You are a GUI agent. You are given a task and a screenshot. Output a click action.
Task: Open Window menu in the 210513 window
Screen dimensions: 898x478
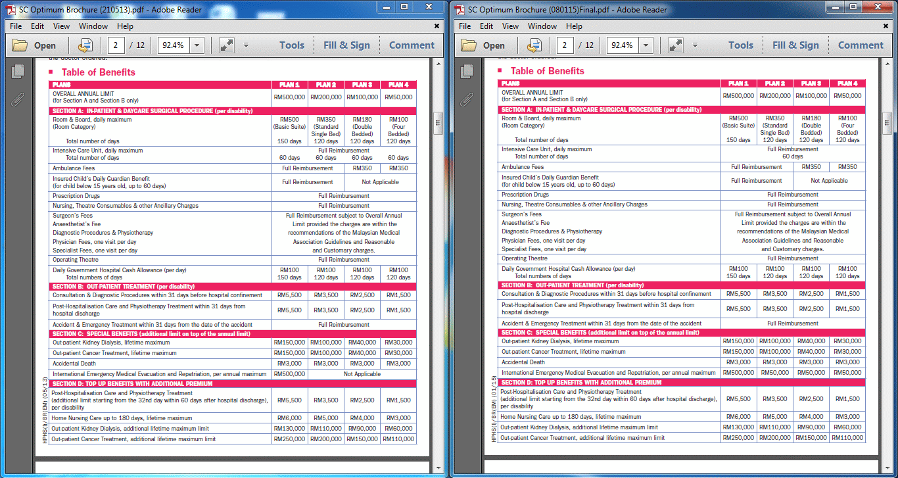[93, 26]
